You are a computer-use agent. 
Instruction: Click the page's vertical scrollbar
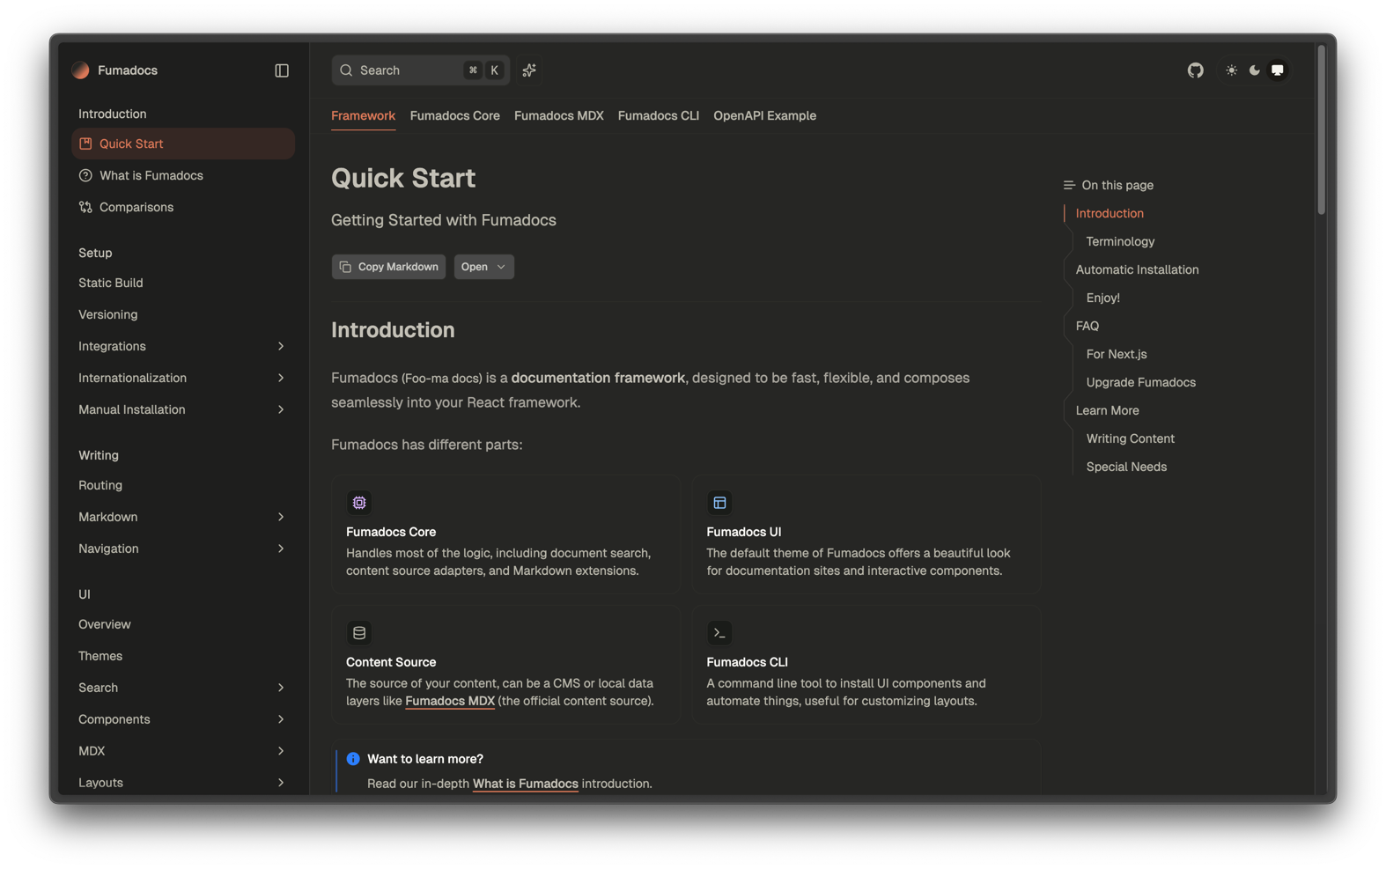(x=1321, y=132)
